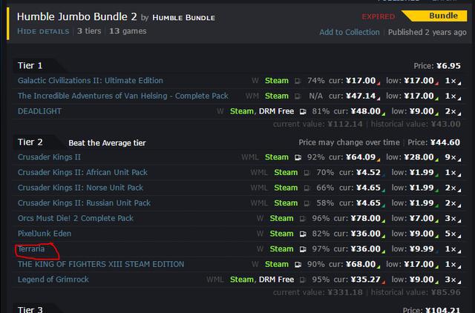Click Add to Collection
This screenshot has width=475, height=313.
point(349,33)
